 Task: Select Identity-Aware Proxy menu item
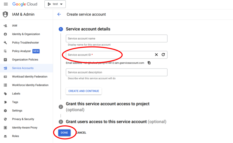25,128
